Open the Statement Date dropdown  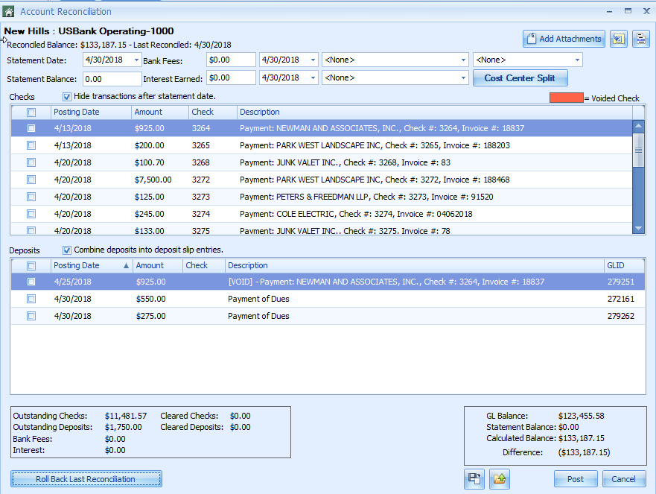pyautogui.click(x=136, y=60)
